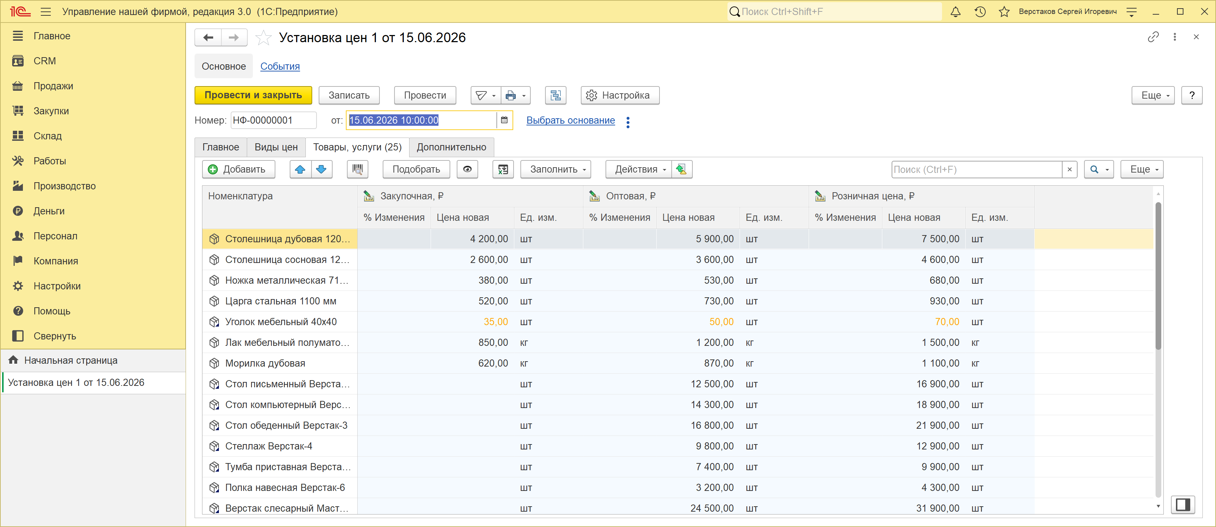Switch to the Дополнительно tab
1216x527 pixels.
pos(451,148)
